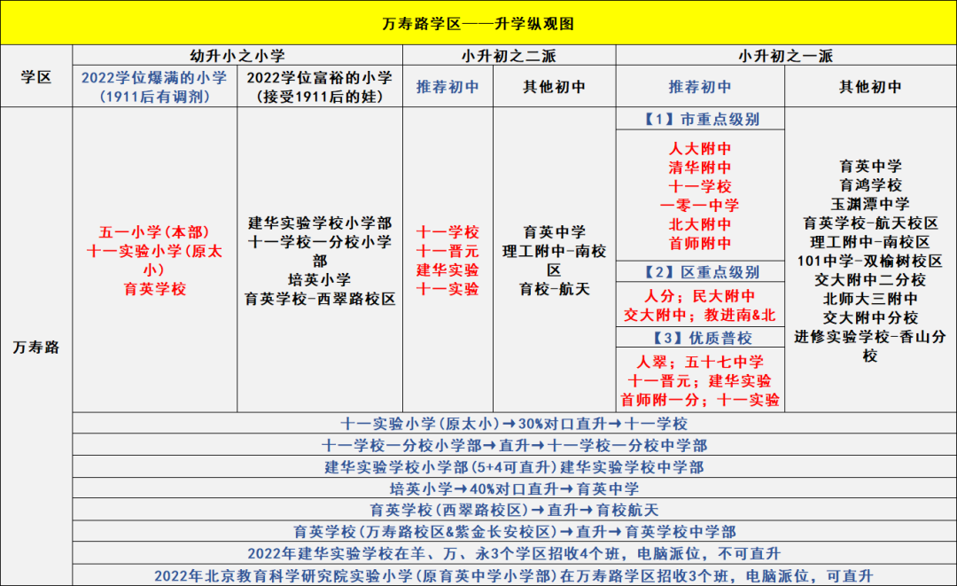The height and width of the screenshot is (586, 957).
Task: Select row 2022年北京教育科学研究院实验小学…招收3个班
Action: 515,575
